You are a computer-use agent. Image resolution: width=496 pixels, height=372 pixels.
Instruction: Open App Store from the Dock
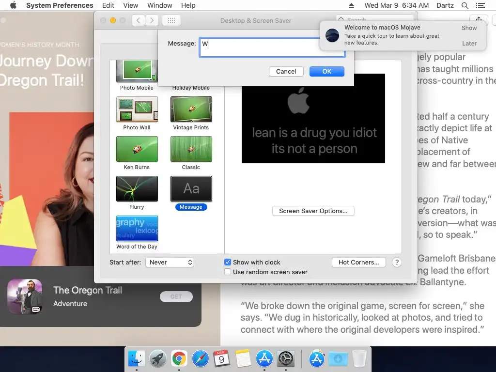264,359
